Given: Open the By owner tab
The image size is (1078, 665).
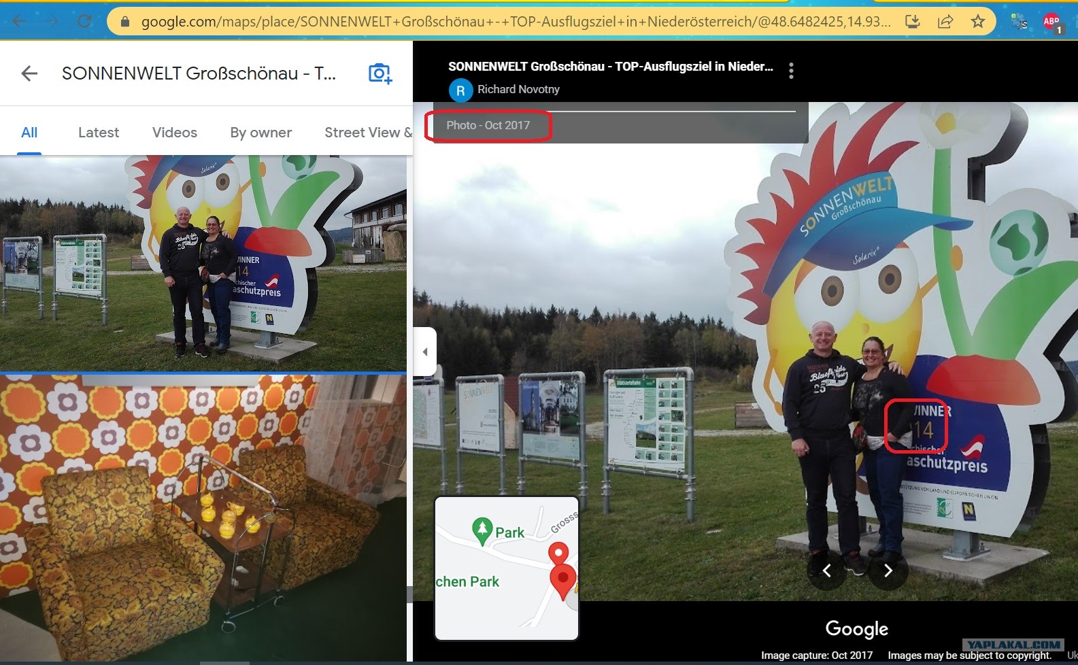Looking at the screenshot, I should coord(261,133).
